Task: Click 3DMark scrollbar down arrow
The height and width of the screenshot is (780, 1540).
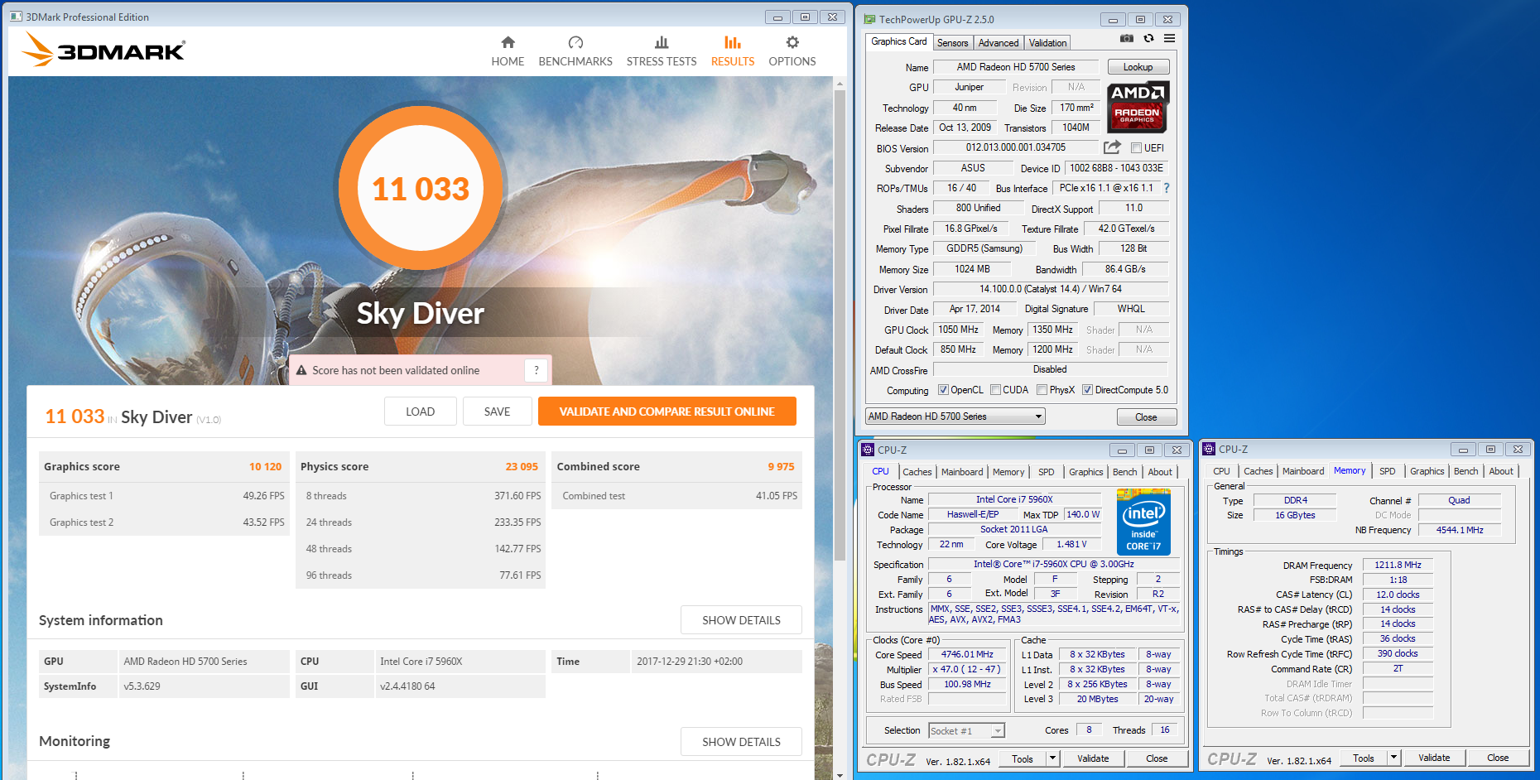Action: pos(840,775)
